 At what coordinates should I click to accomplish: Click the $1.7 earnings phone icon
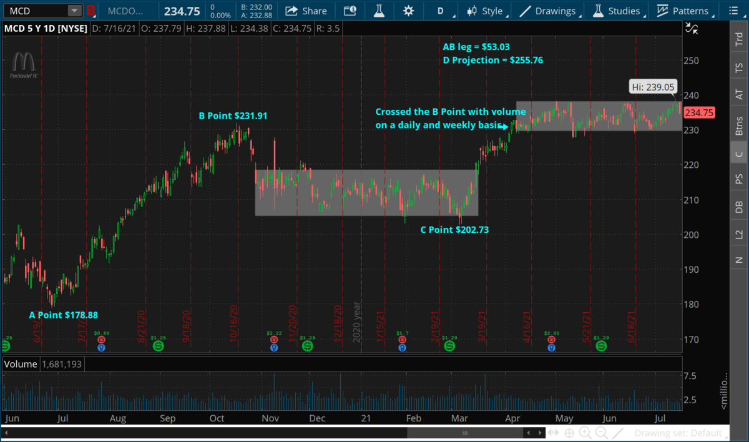pyautogui.click(x=403, y=340)
